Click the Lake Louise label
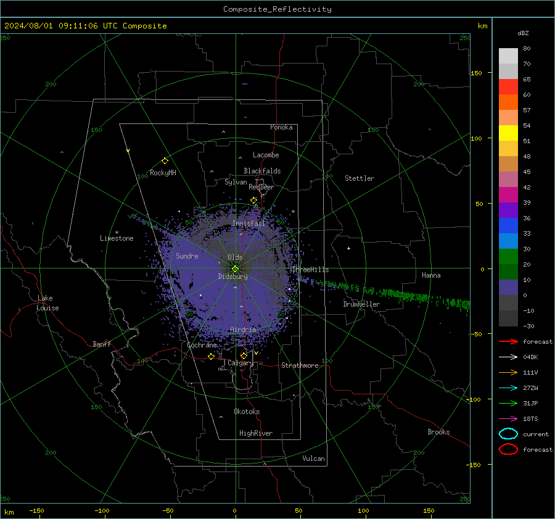555x519 pixels. 47,303
